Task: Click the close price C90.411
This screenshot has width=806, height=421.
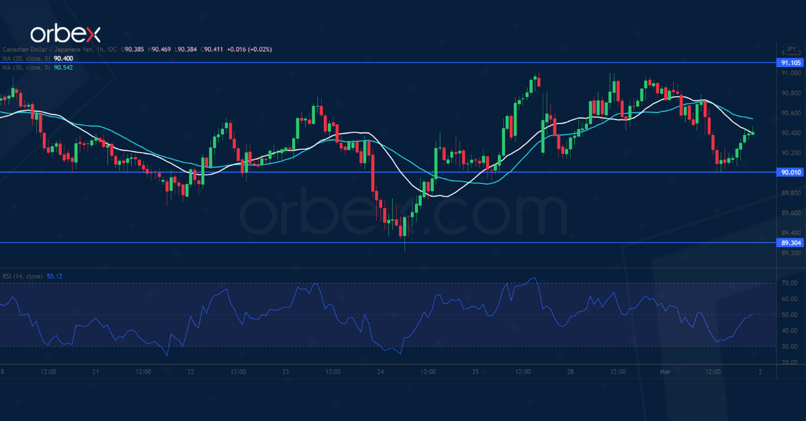Action: click(x=212, y=50)
